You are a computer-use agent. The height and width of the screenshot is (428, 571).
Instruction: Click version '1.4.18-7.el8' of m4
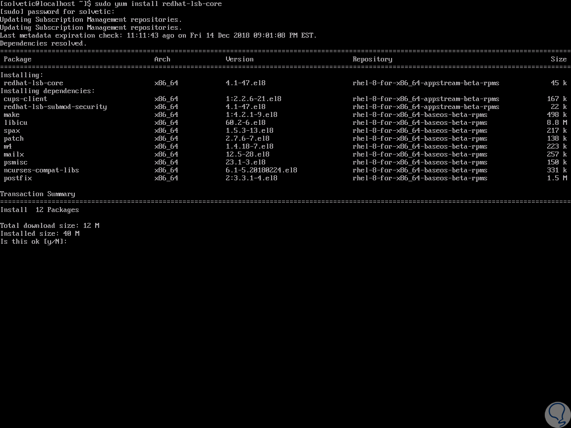click(249, 147)
